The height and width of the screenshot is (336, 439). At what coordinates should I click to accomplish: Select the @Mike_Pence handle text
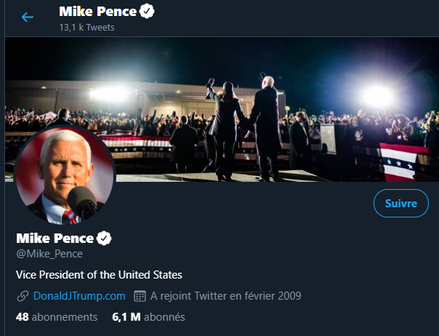(49, 254)
